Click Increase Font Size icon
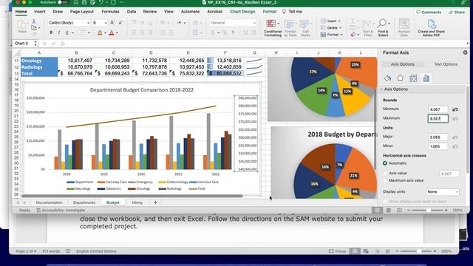 112,23
